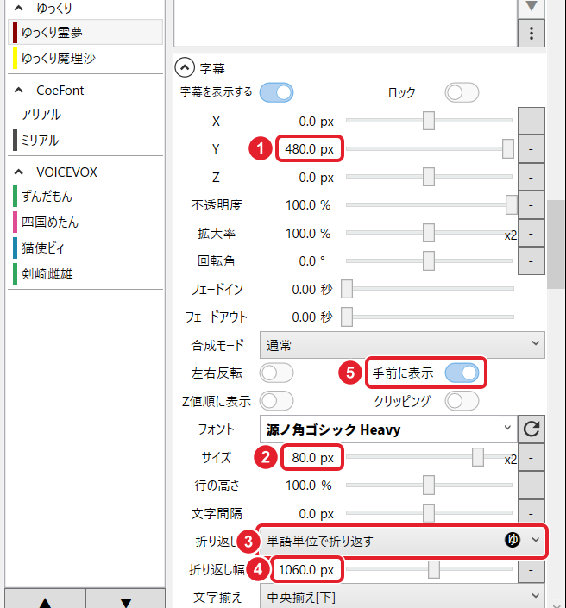Click the keyframe button for 行の高さ
The height and width of the screenshot is (608, 566).
pos(531,486)
